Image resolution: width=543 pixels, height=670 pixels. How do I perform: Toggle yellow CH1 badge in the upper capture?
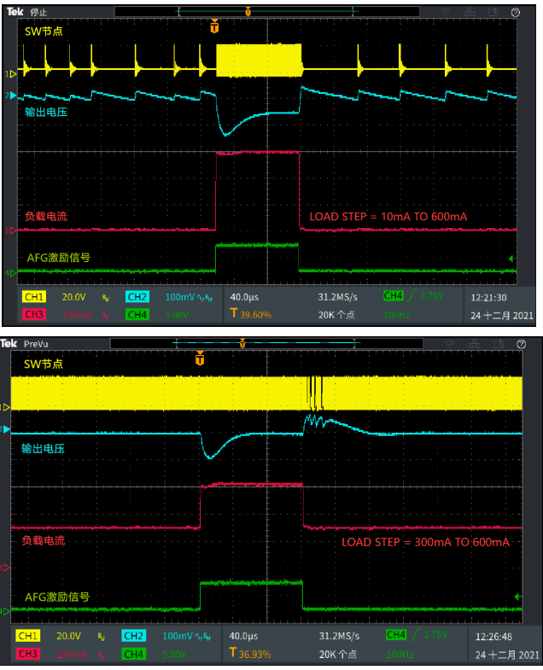coord(34,297)
